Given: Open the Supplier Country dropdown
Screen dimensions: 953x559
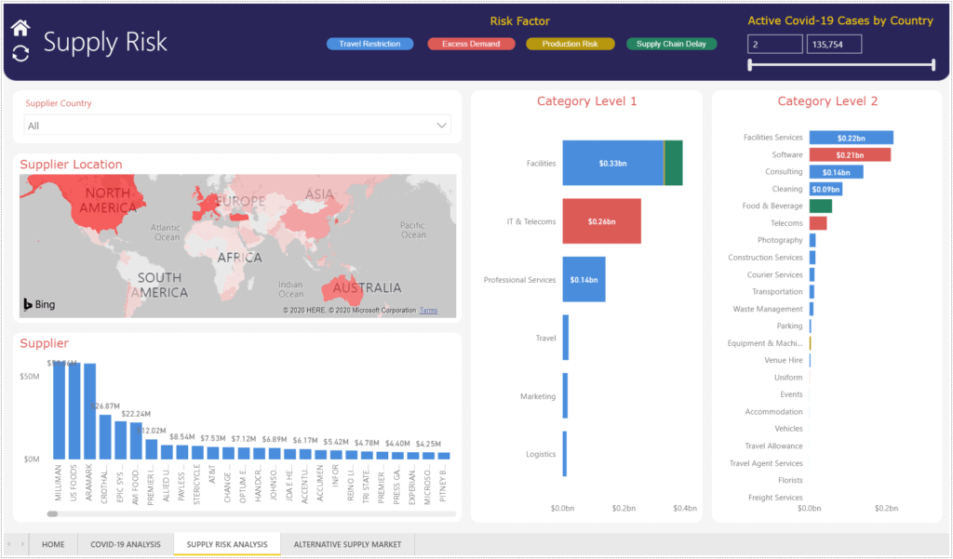Looking at the screenshot, I should point(443,124).
